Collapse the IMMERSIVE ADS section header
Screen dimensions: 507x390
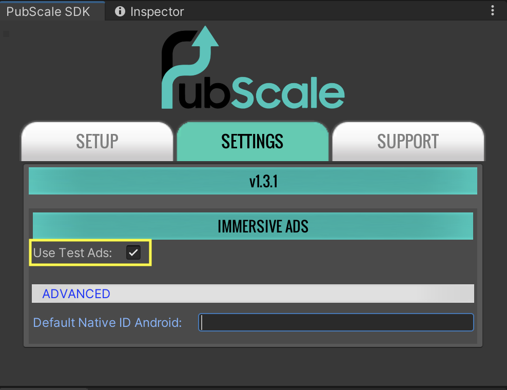click(x=252, y=226)
